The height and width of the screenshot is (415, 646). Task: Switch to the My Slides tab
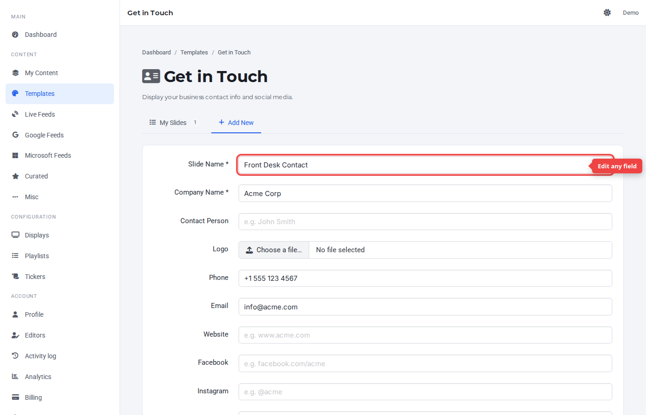173,123
